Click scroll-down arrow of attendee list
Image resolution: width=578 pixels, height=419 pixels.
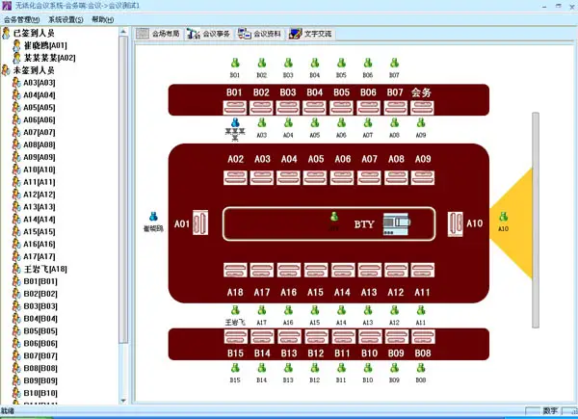[x=123, y=400]
